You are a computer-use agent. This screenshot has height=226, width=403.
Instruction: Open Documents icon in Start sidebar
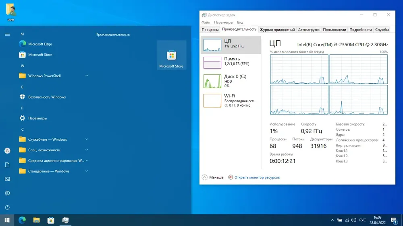[7, 165]
